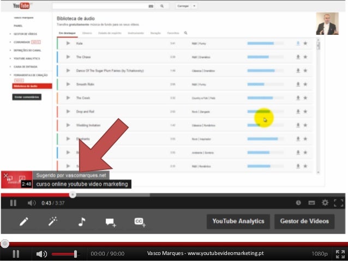Download Dance Of The Sugar Plum Fairies

point(298,70)
